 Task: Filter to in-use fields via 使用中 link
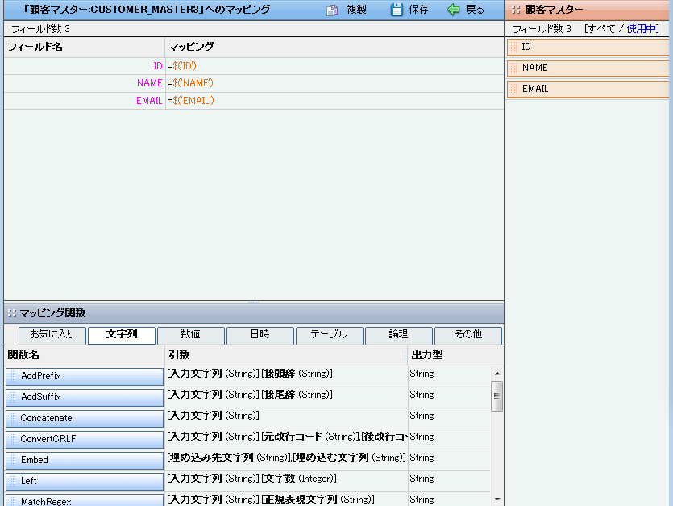click(641, 29)
